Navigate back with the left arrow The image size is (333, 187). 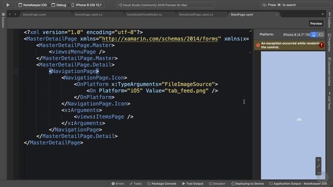(x=10, y=15)
